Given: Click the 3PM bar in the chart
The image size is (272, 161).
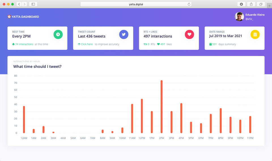Looking at the screenshot, I should click(171, 122).
